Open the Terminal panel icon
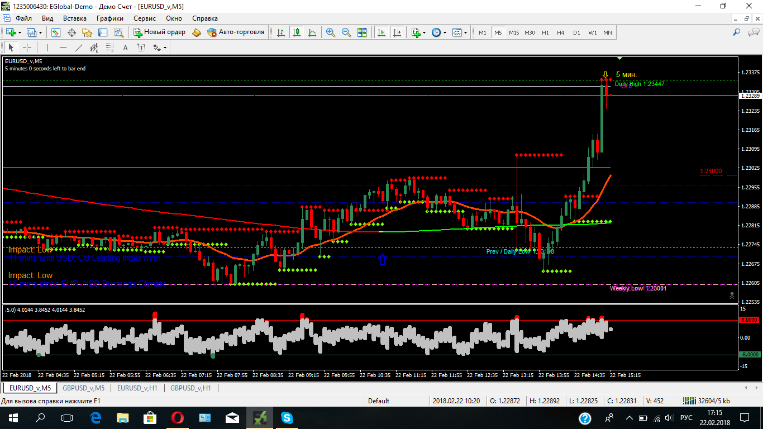Image resolution: width=763 pixels, height=429 pixels. tap(102, 32)
